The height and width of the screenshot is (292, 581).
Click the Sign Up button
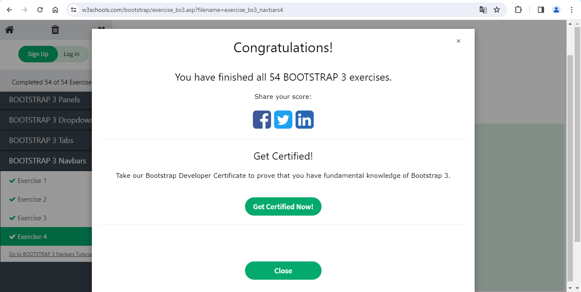38,54
